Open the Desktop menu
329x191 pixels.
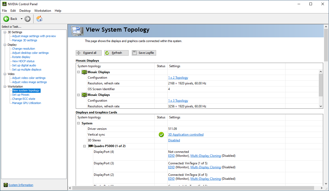click(25, 11)
